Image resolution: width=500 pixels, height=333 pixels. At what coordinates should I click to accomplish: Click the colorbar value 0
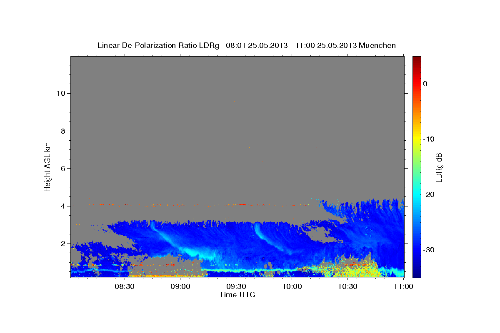pos(425,84)
